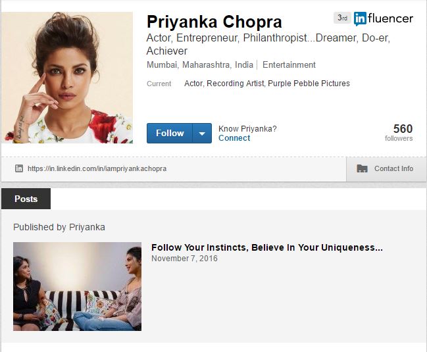
Task: Click the Entertainment industry label
Action: click(x=289, y=64)
